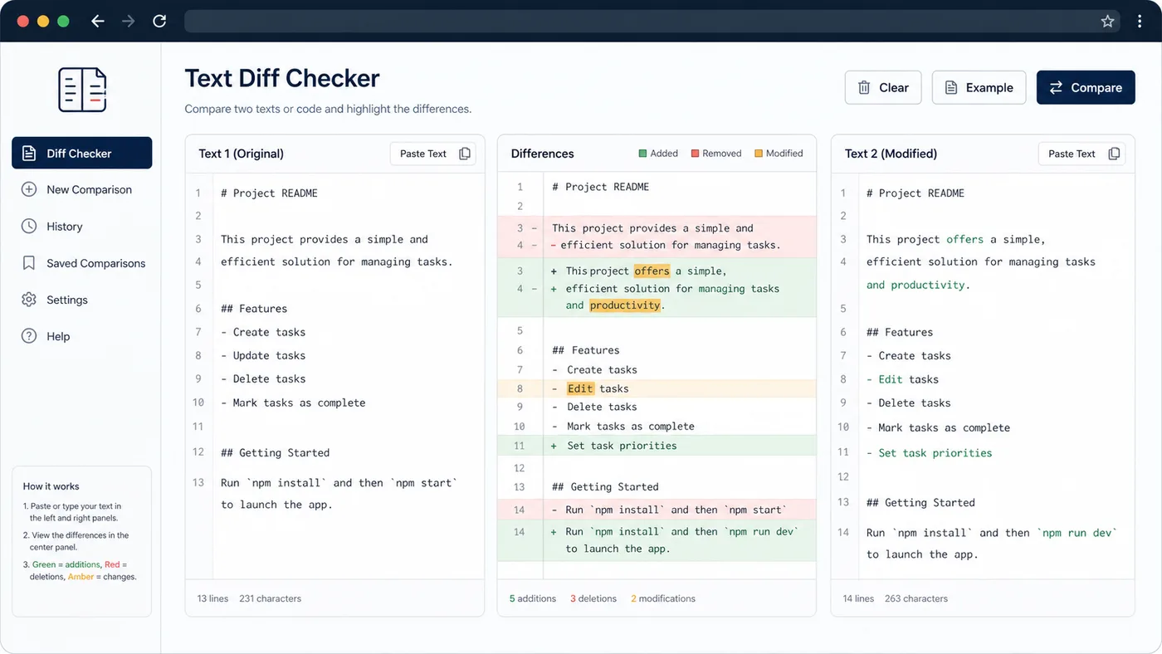Screen dimensions: 1162x654
Task: Run the Compare button
Action: click(x=1086, y=87)
